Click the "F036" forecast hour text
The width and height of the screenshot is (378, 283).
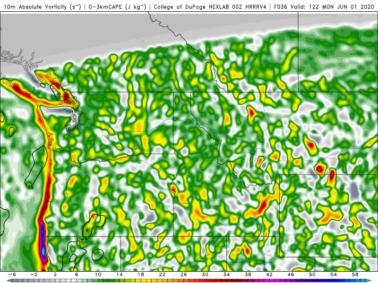[x=281, y=7]
